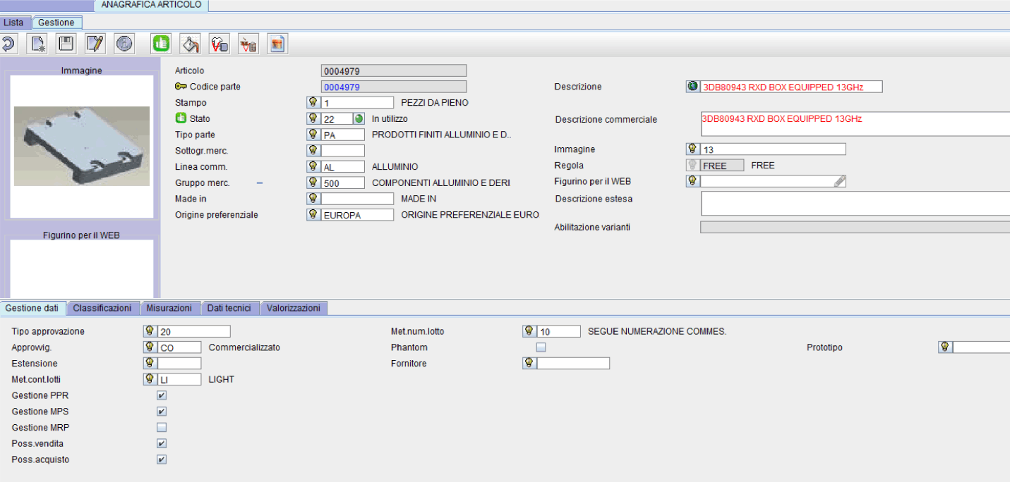This screenshot has height=482, width=1010.
Task: Click the new document toolbar icon
Action: [37, 44]
